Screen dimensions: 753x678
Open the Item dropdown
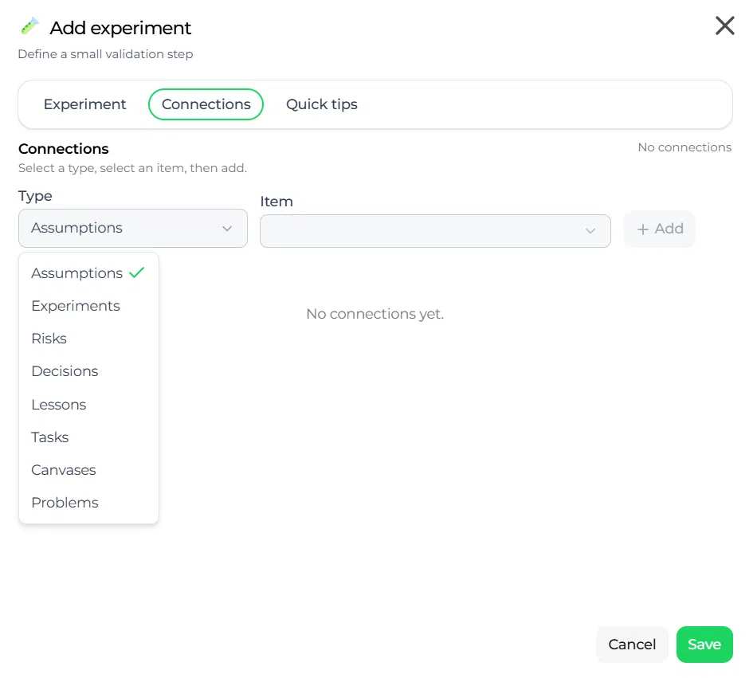(435, 231)
